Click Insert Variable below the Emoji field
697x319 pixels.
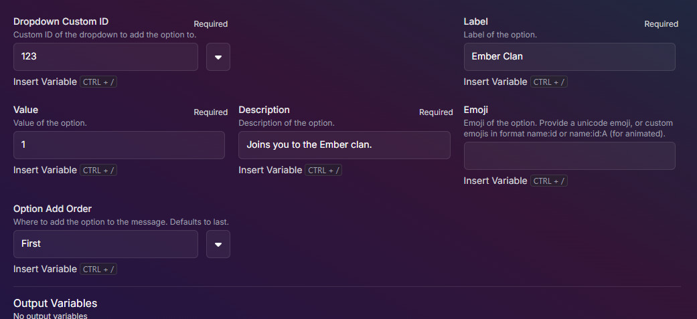[x=495, y=181]
